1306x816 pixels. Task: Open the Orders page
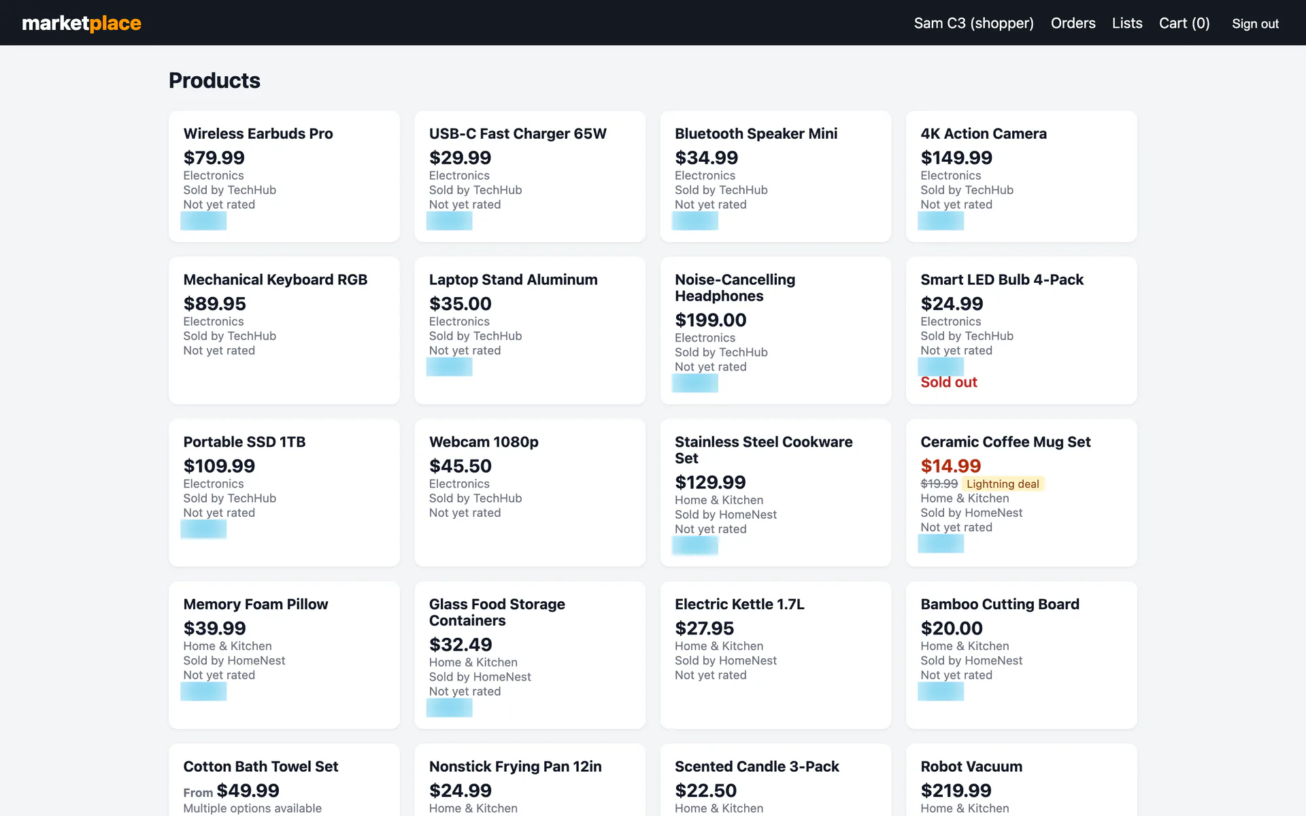1073,23
